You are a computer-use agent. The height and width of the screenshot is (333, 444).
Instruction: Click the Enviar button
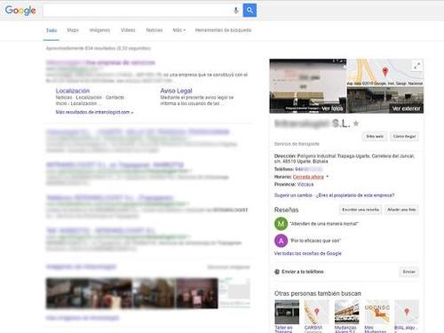pos(408,272)
